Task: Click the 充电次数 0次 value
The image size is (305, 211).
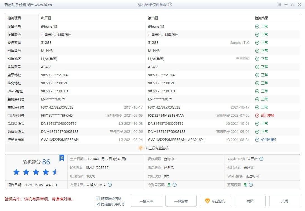Action: click(166, 176)
